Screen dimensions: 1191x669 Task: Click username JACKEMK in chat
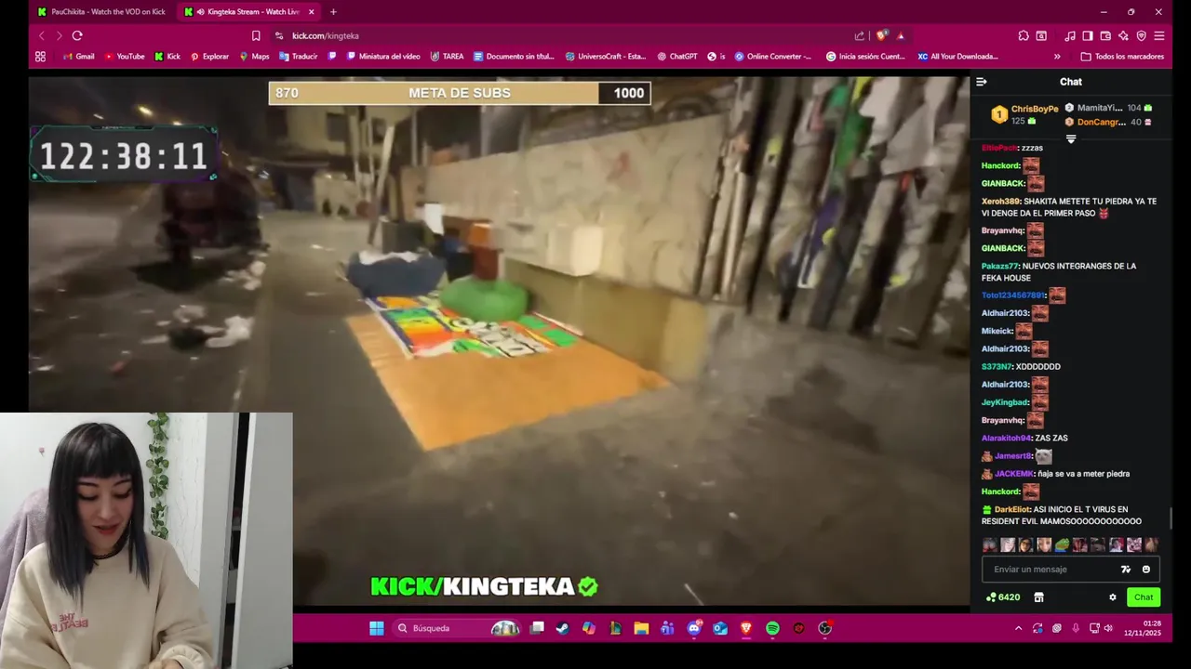(x=1013, y=474)
